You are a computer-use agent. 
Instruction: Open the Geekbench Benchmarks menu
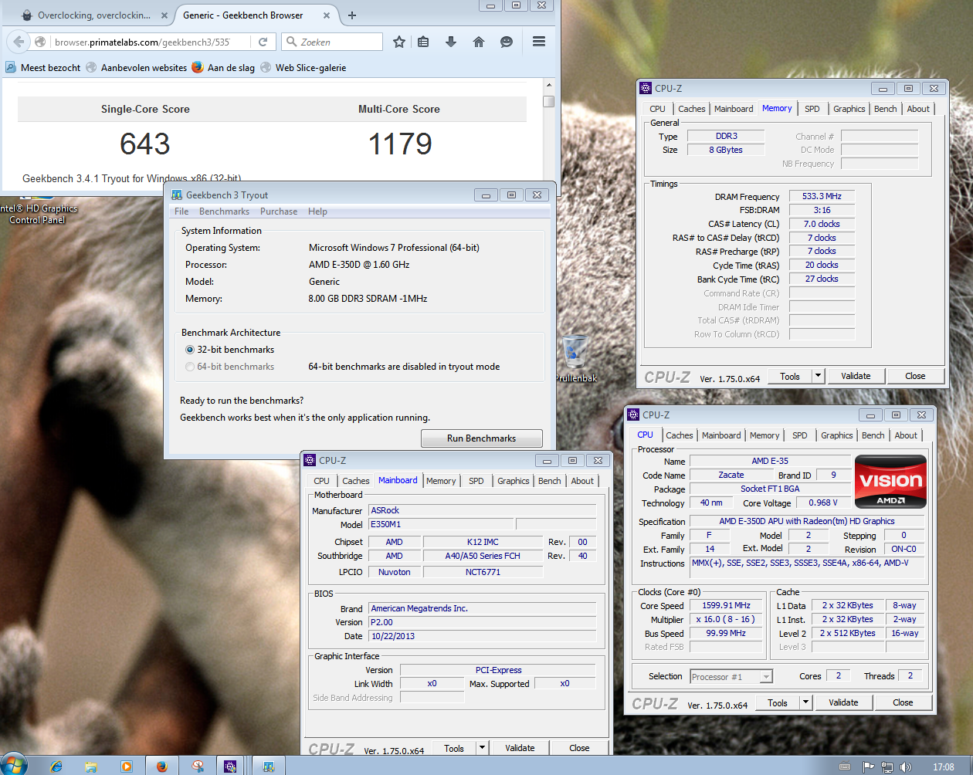click(x=224, y=212)
